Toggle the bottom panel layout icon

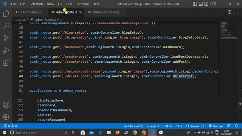[x=200, y=4]
